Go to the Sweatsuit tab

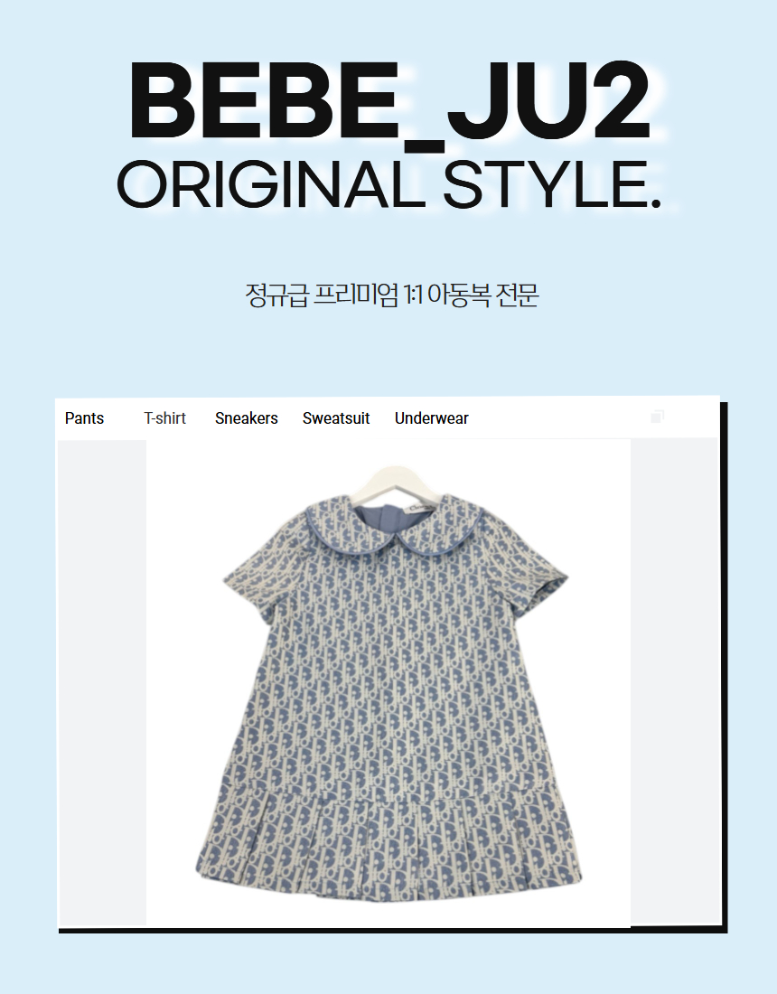pyautogui.click(x=336, y=418)
